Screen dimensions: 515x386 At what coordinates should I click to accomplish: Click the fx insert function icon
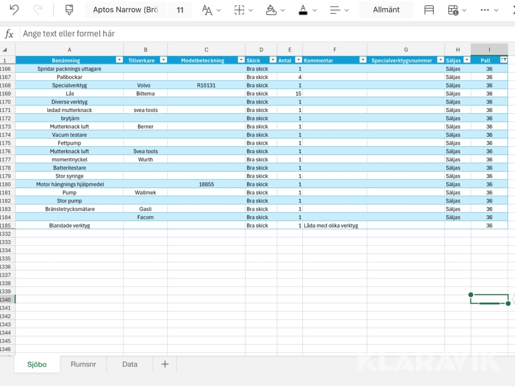(x=9, y=34)
